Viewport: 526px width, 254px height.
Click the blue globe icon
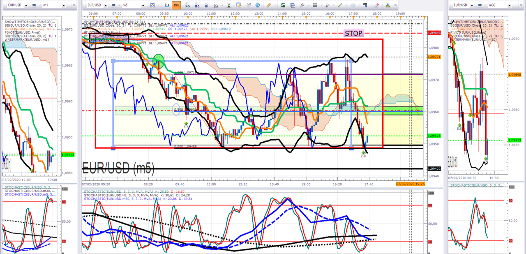(x=258, y=5)
